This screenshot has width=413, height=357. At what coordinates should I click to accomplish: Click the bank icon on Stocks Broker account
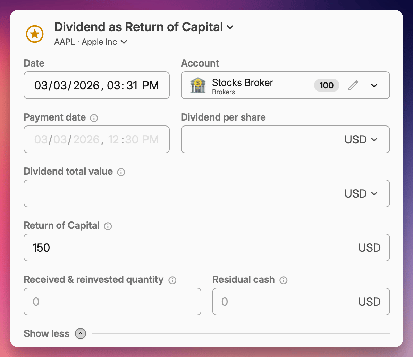click(x=198, y=85)
